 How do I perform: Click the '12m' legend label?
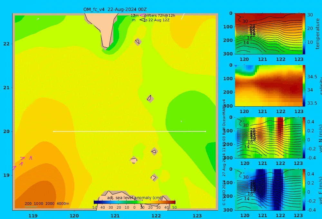pos(135,15)
